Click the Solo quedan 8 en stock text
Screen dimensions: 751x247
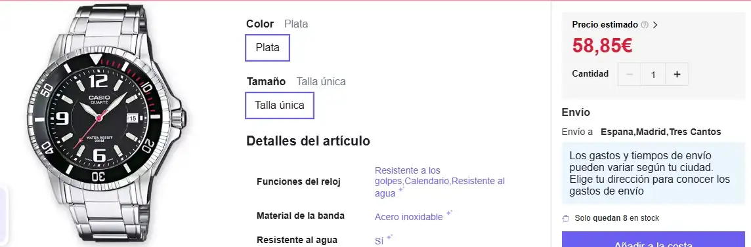[617, 218]
